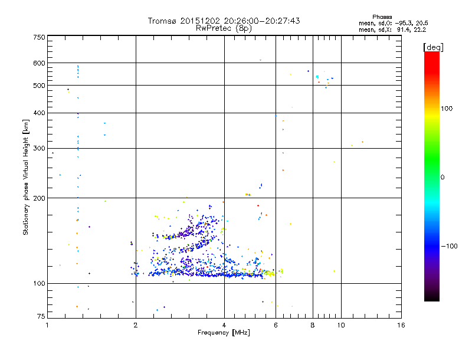Pick the black bottom of the phase colorbar
This screenshot has width=472, height=354.
432,297
